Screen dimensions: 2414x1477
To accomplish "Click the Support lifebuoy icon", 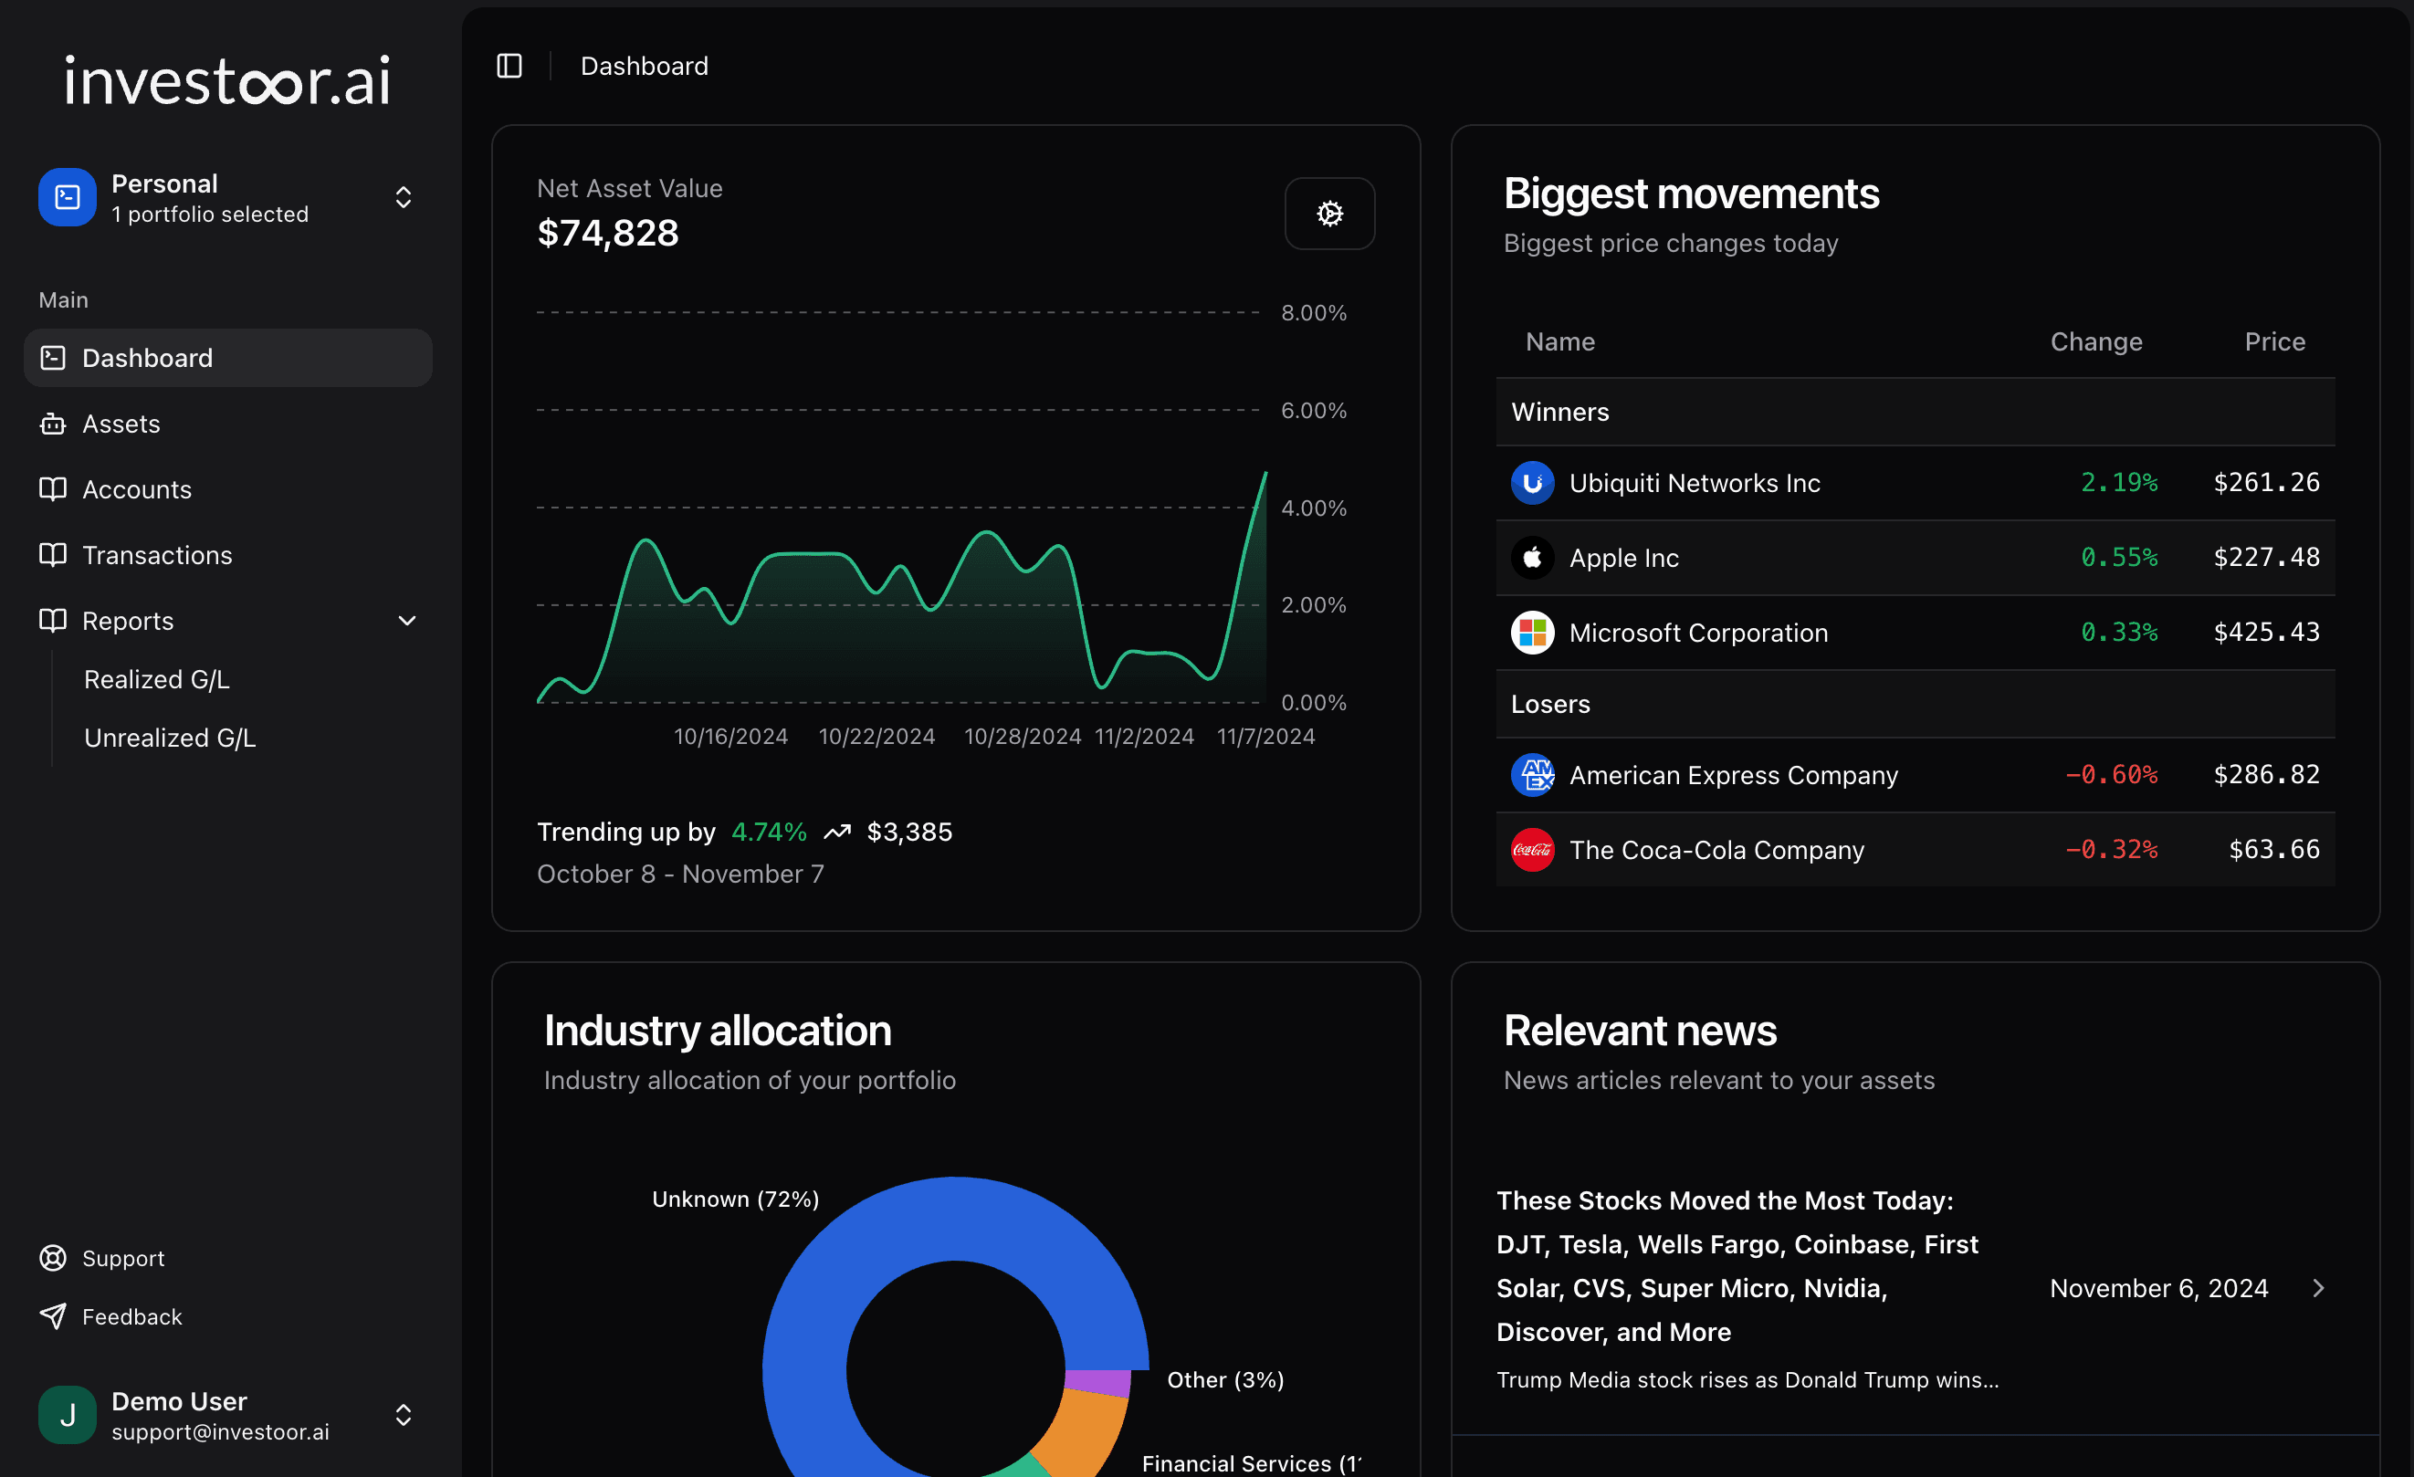I will [x=53, y=1258].
